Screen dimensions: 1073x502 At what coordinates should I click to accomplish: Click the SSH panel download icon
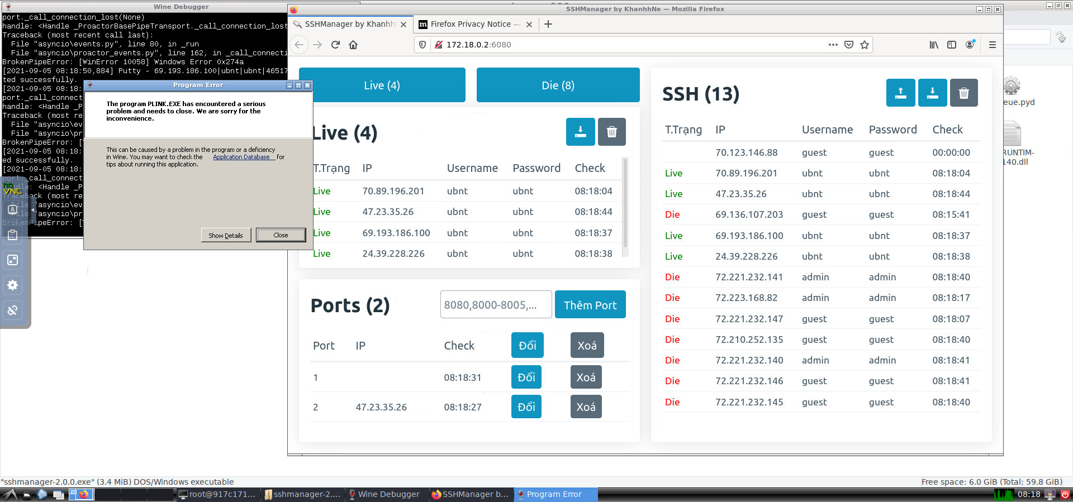click(932, 93)
